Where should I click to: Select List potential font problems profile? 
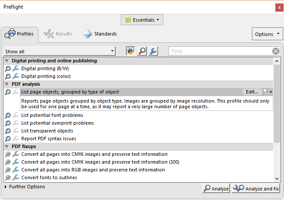pyautogui.click(x=52, y=115)
